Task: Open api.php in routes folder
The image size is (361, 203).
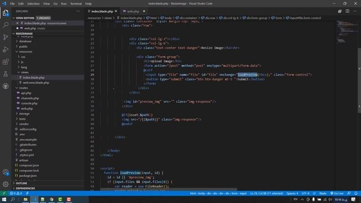Action: [26, 93]
